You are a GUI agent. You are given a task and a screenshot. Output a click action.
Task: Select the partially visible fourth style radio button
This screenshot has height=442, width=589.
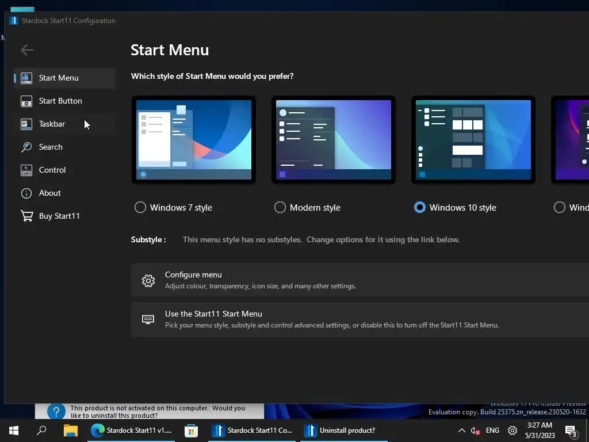559,207
